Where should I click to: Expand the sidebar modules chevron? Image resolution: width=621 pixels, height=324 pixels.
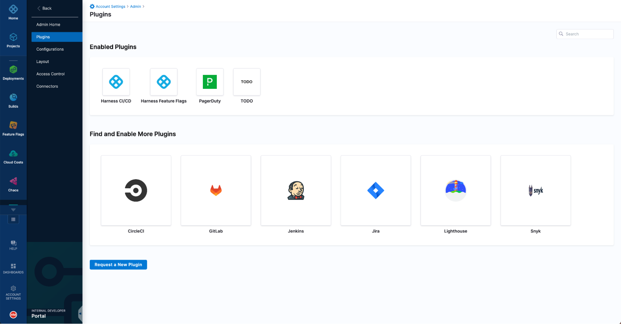point(13,210)
